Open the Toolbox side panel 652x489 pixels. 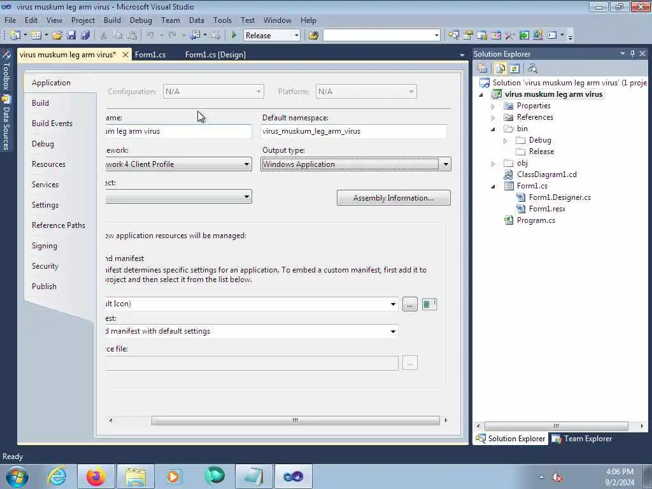pos(6,71)
